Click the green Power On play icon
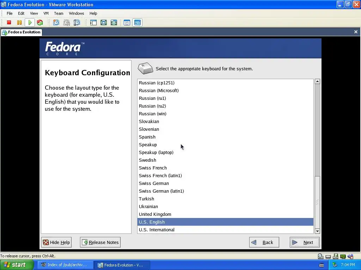Viewport: 361px width, 270px height. pos(30,22)
